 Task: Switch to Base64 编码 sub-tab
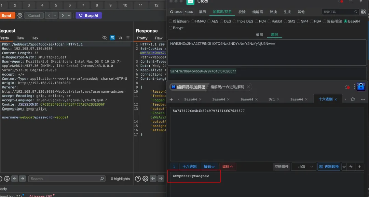tap(259, 35)
